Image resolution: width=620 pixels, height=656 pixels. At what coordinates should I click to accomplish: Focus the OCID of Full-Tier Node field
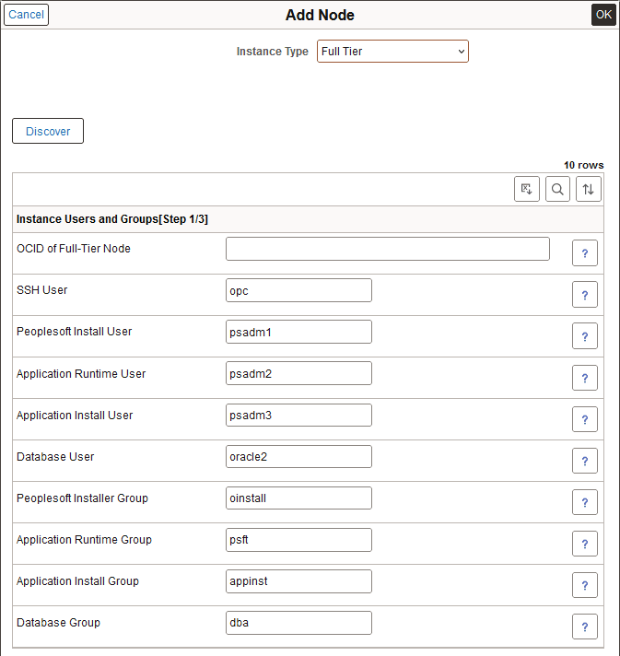tap(387, 249)
